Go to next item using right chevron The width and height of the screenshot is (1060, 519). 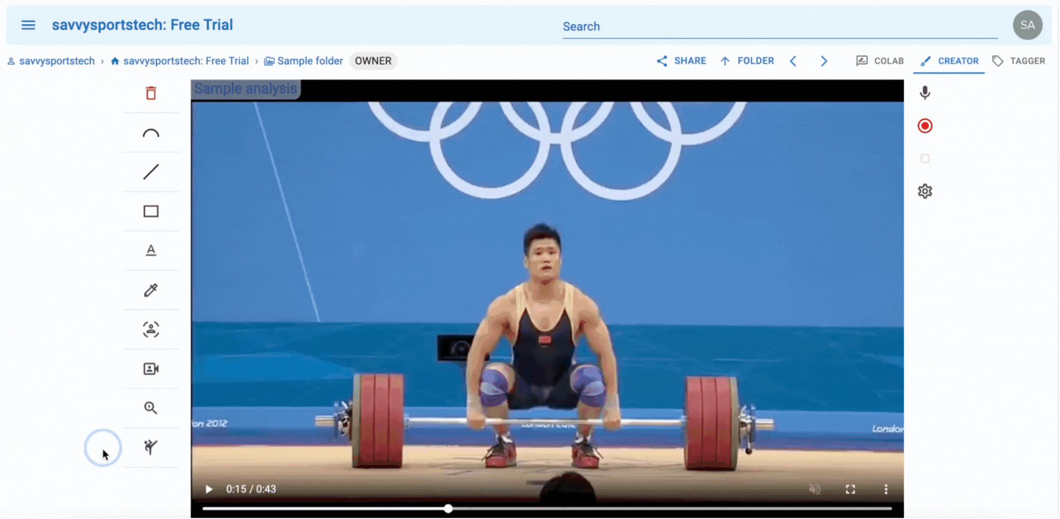point(824,61)
